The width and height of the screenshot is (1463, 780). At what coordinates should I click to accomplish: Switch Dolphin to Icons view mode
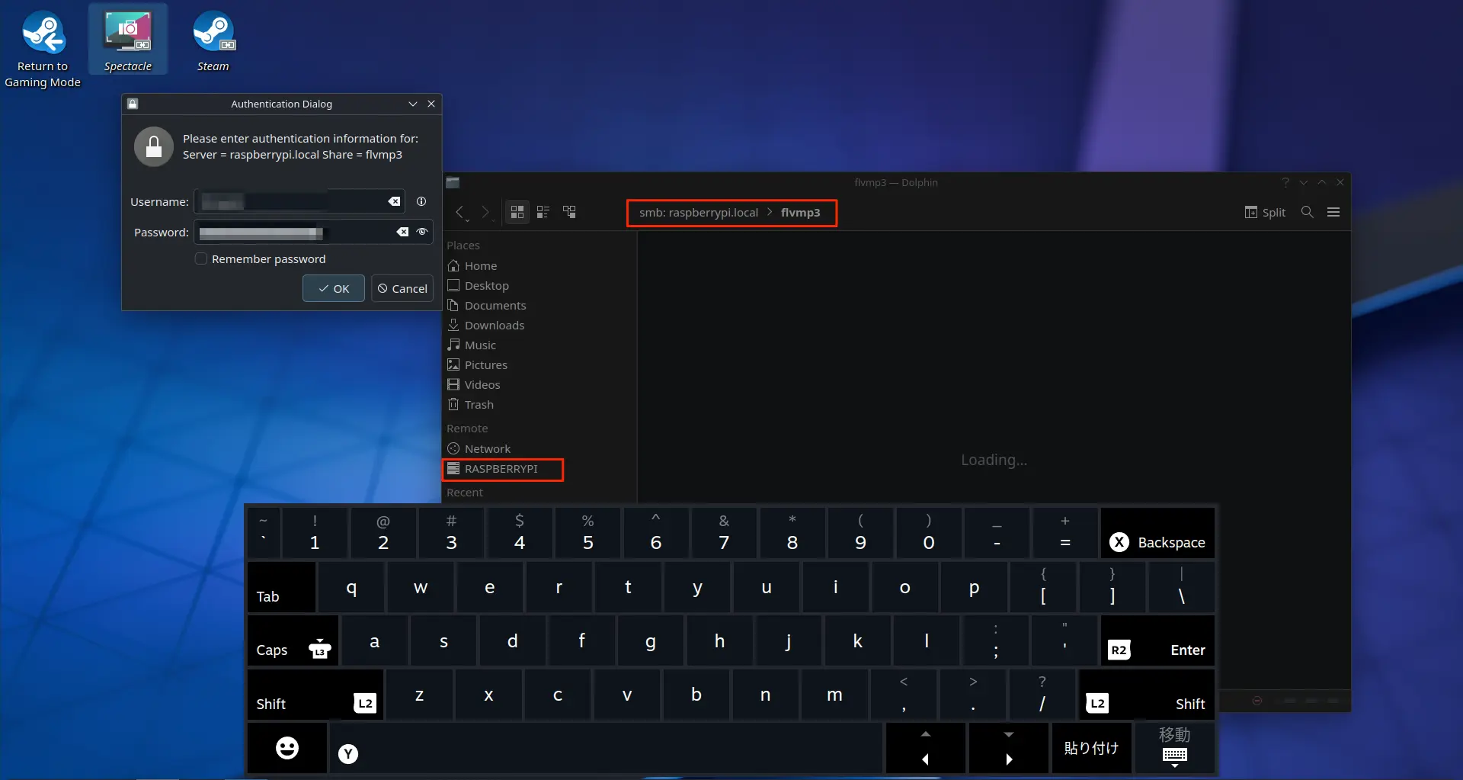click(517, 212)
